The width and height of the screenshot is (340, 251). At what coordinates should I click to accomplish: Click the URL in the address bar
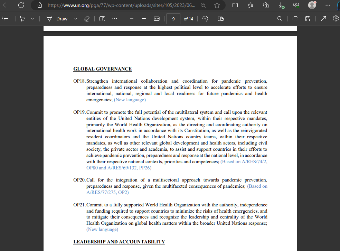coord(121,5)
